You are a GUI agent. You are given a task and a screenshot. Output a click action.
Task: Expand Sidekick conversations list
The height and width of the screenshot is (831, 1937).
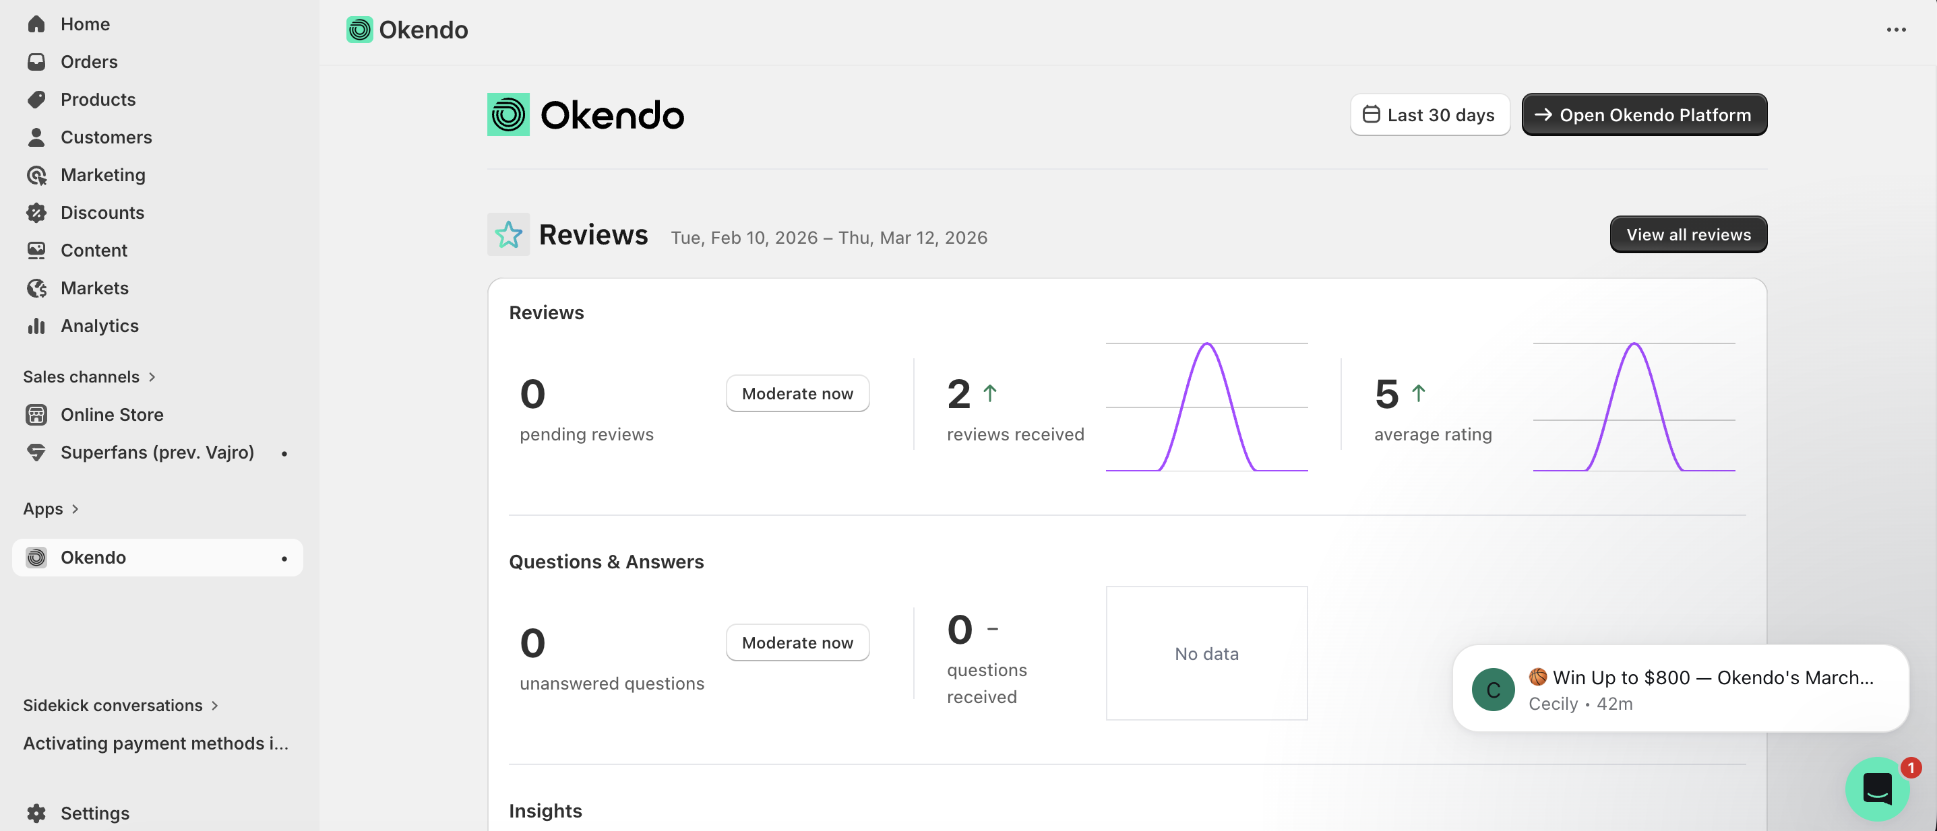[214, 706]
